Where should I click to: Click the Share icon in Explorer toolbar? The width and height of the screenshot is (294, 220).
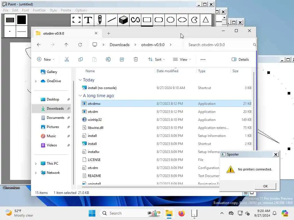click(122, 60)
